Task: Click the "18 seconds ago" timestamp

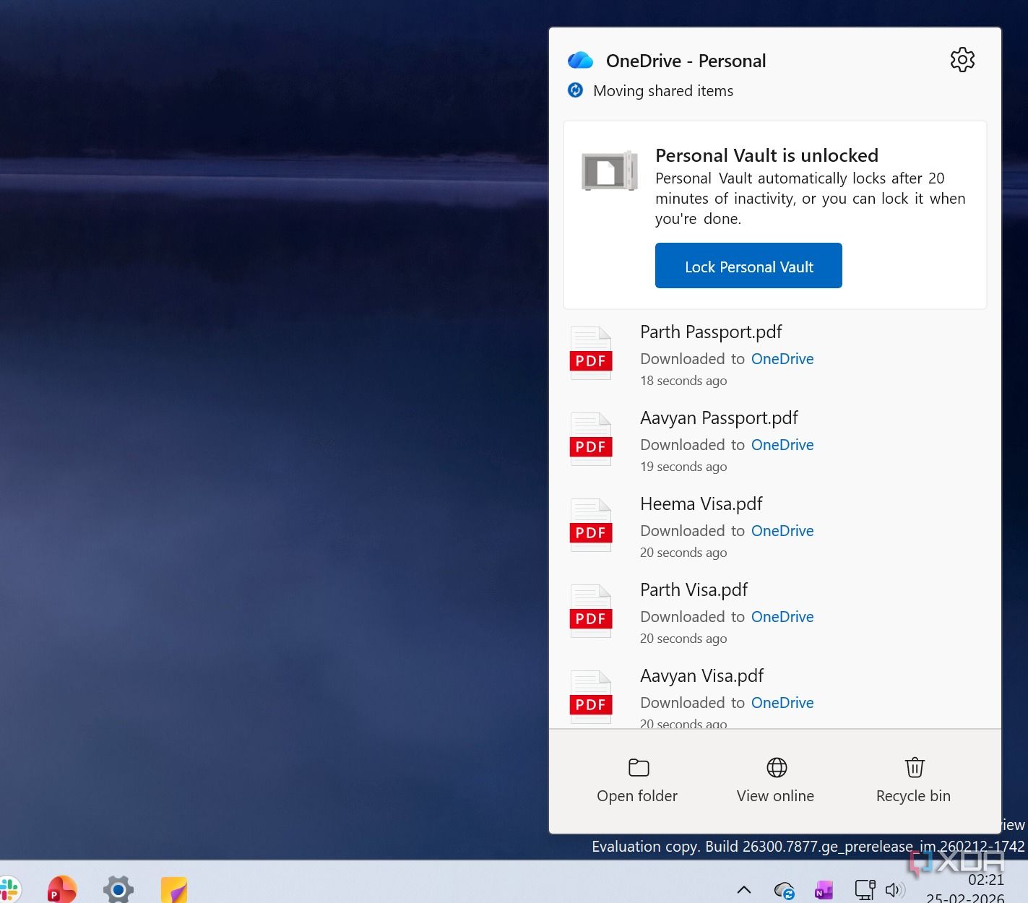Action: pyautogui.click(x=683, y=381)
